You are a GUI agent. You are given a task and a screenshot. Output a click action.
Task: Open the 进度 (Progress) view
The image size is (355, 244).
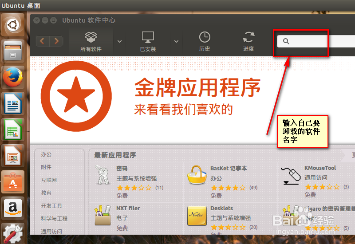(248, 42)
